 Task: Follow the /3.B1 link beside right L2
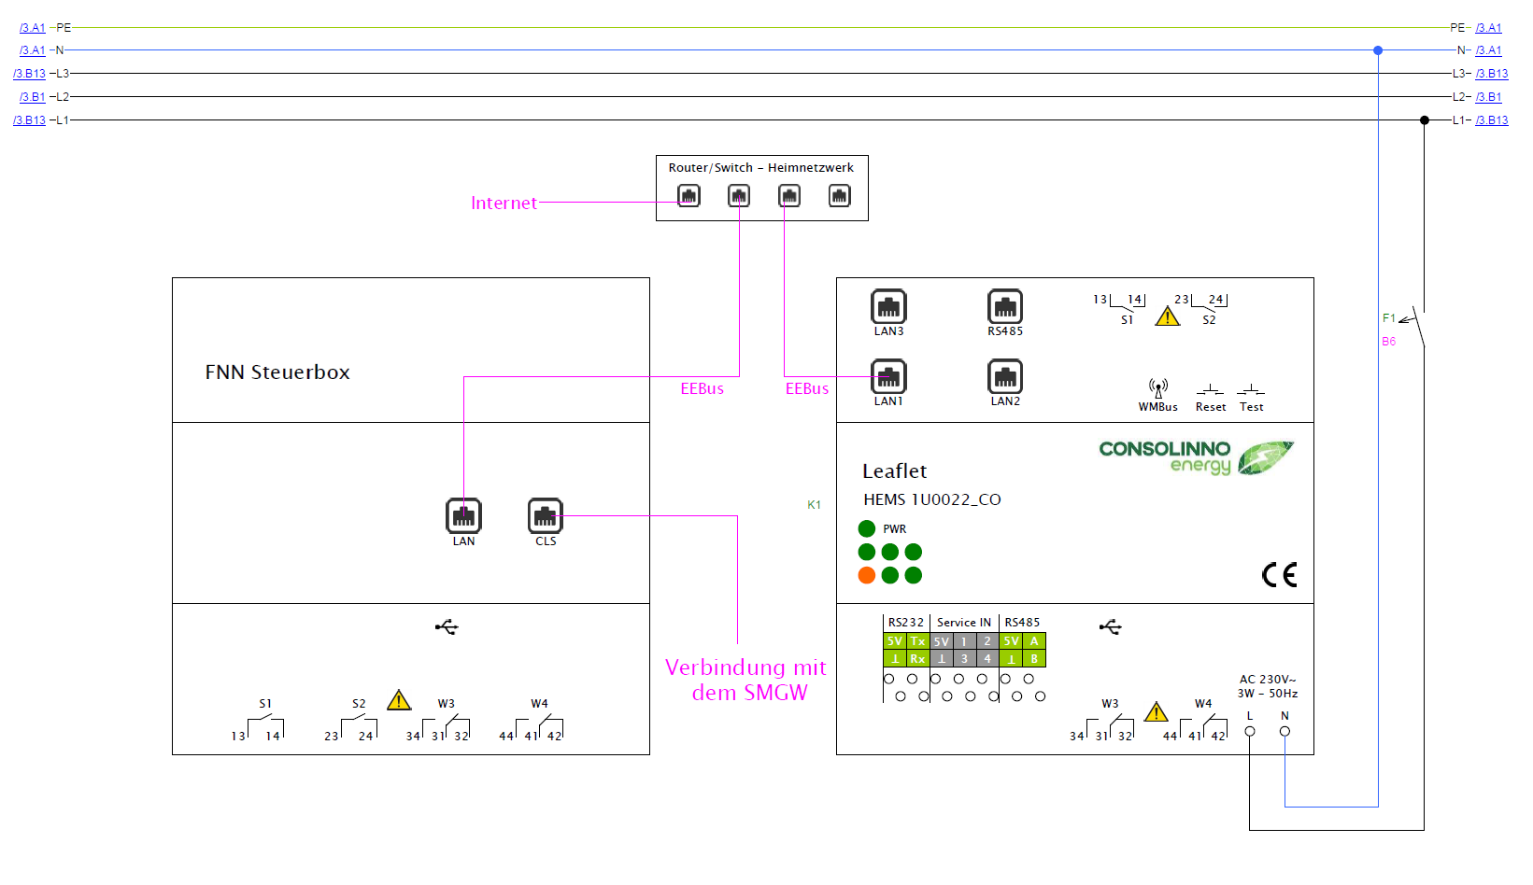[1488, 97]
